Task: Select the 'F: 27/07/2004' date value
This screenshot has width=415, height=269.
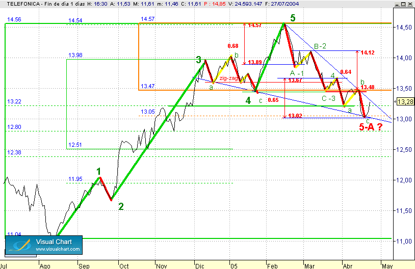Action: 281,4
